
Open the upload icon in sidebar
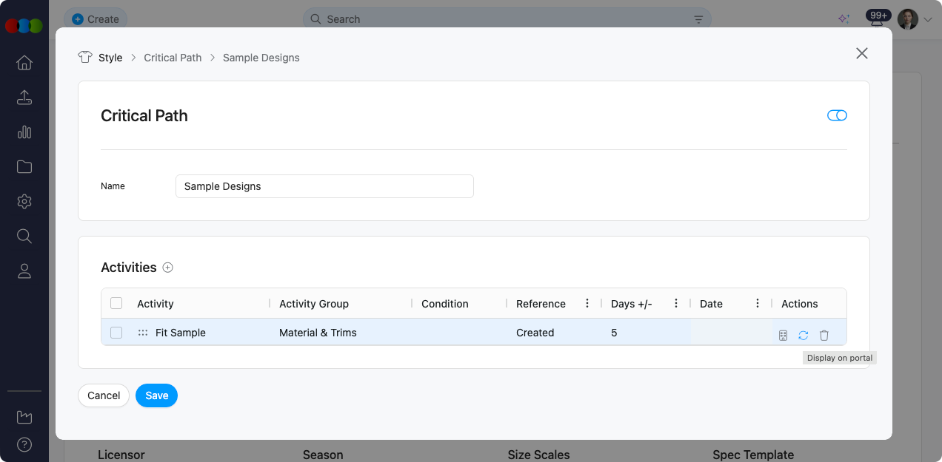(24, 98)
